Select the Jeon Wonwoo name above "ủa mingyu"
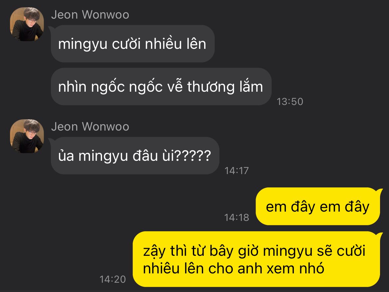 pyautogui.click(x=90, y=127)
